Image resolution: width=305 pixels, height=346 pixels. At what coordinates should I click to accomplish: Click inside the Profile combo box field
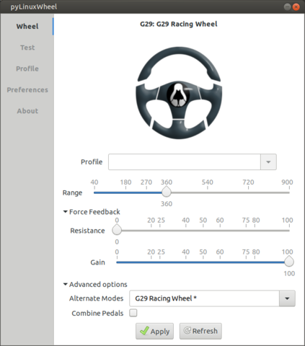pos(185,162)
